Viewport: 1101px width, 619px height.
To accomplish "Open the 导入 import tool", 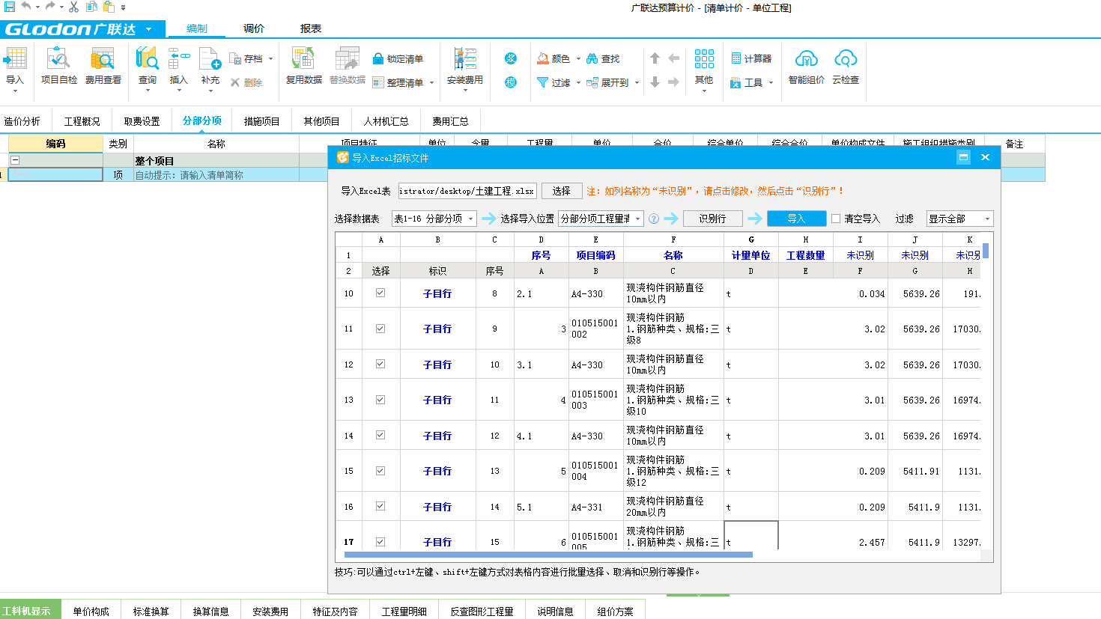I will coord(15,69).
